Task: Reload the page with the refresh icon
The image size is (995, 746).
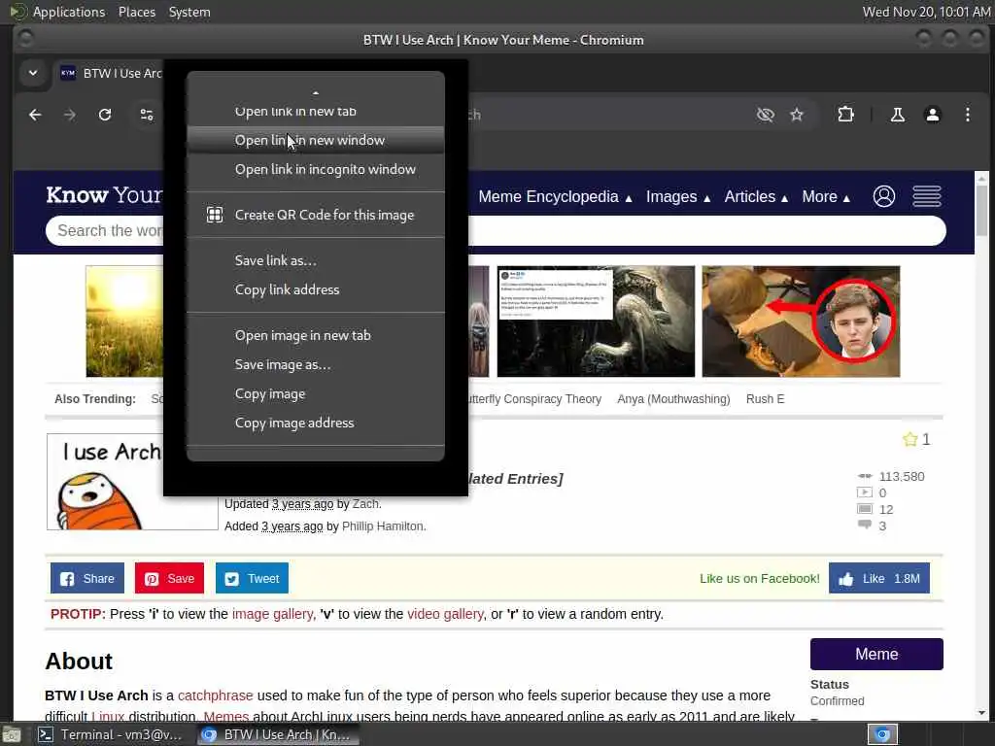Action: tap(105, 115)
